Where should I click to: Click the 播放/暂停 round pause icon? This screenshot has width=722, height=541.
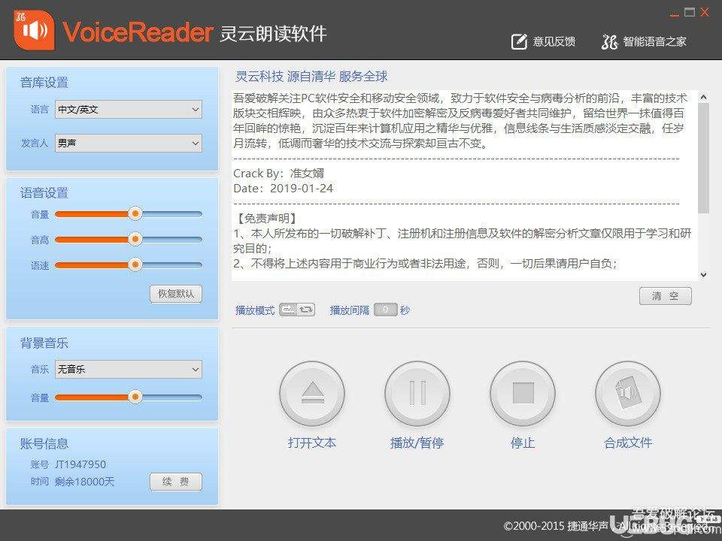(417, 393)
